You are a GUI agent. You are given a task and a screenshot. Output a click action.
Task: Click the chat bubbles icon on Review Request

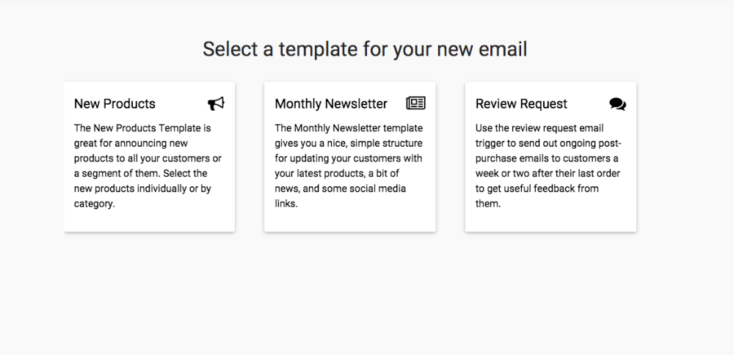[x=617, y=104]
